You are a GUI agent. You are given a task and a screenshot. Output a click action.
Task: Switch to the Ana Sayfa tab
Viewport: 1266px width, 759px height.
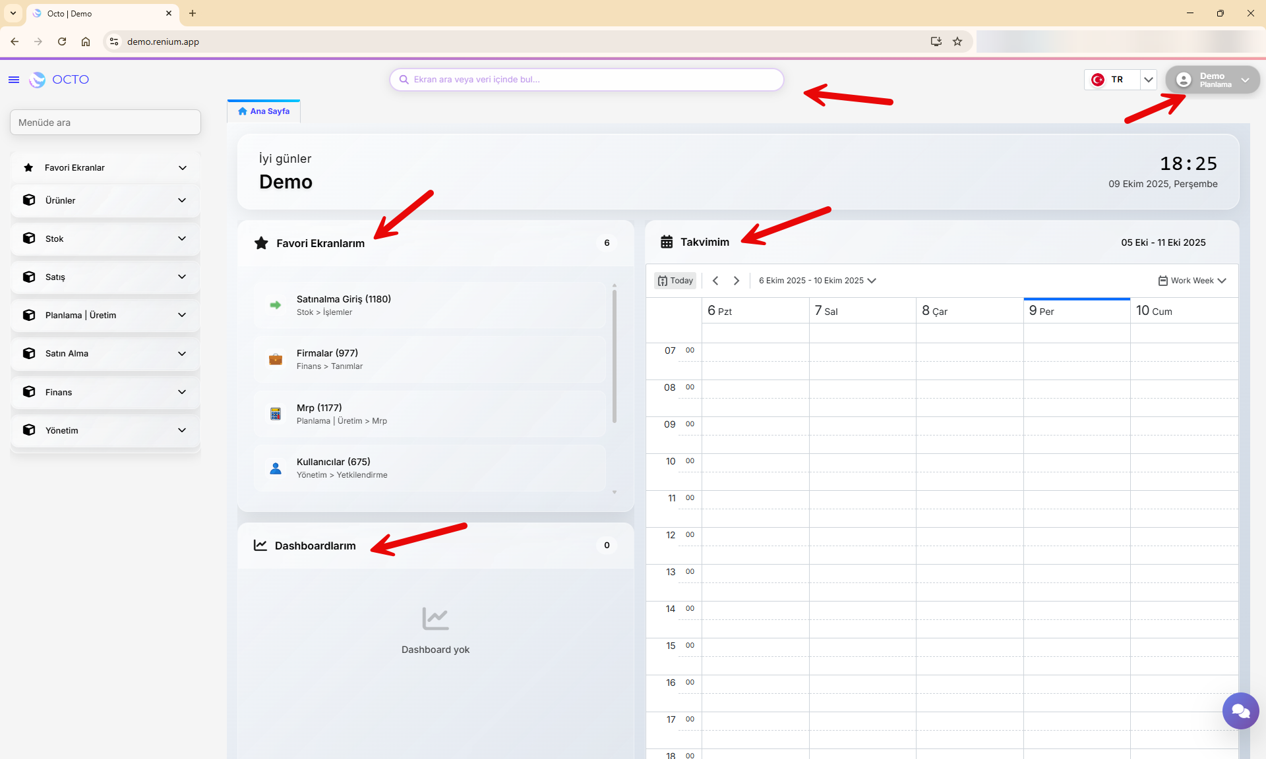coord(264,111)
